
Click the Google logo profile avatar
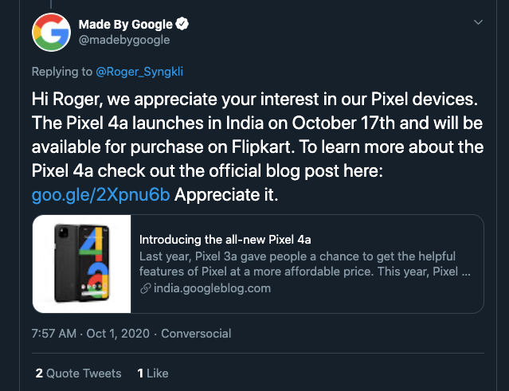point(53,32)
